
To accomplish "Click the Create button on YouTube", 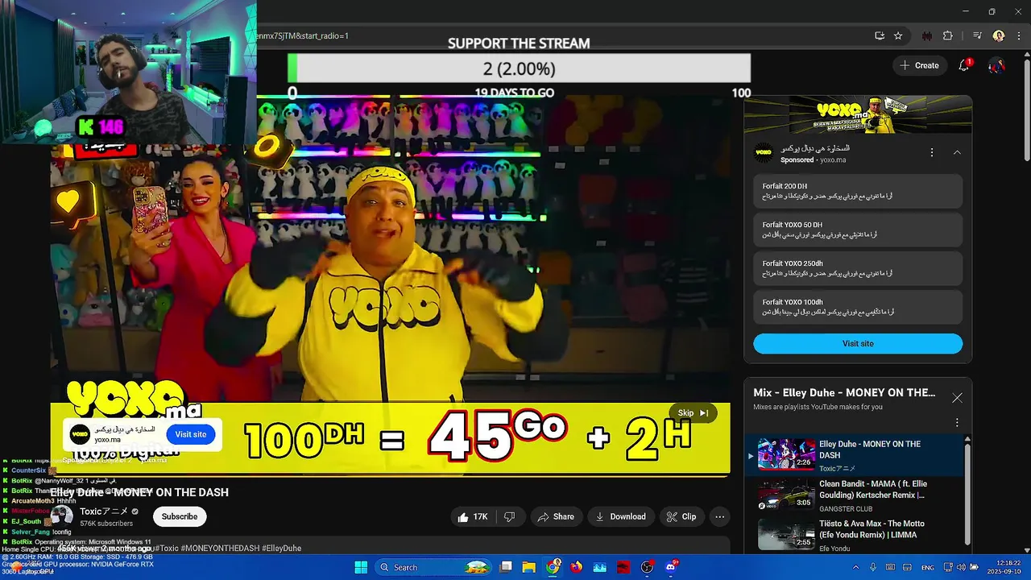I will click(920, 65).
